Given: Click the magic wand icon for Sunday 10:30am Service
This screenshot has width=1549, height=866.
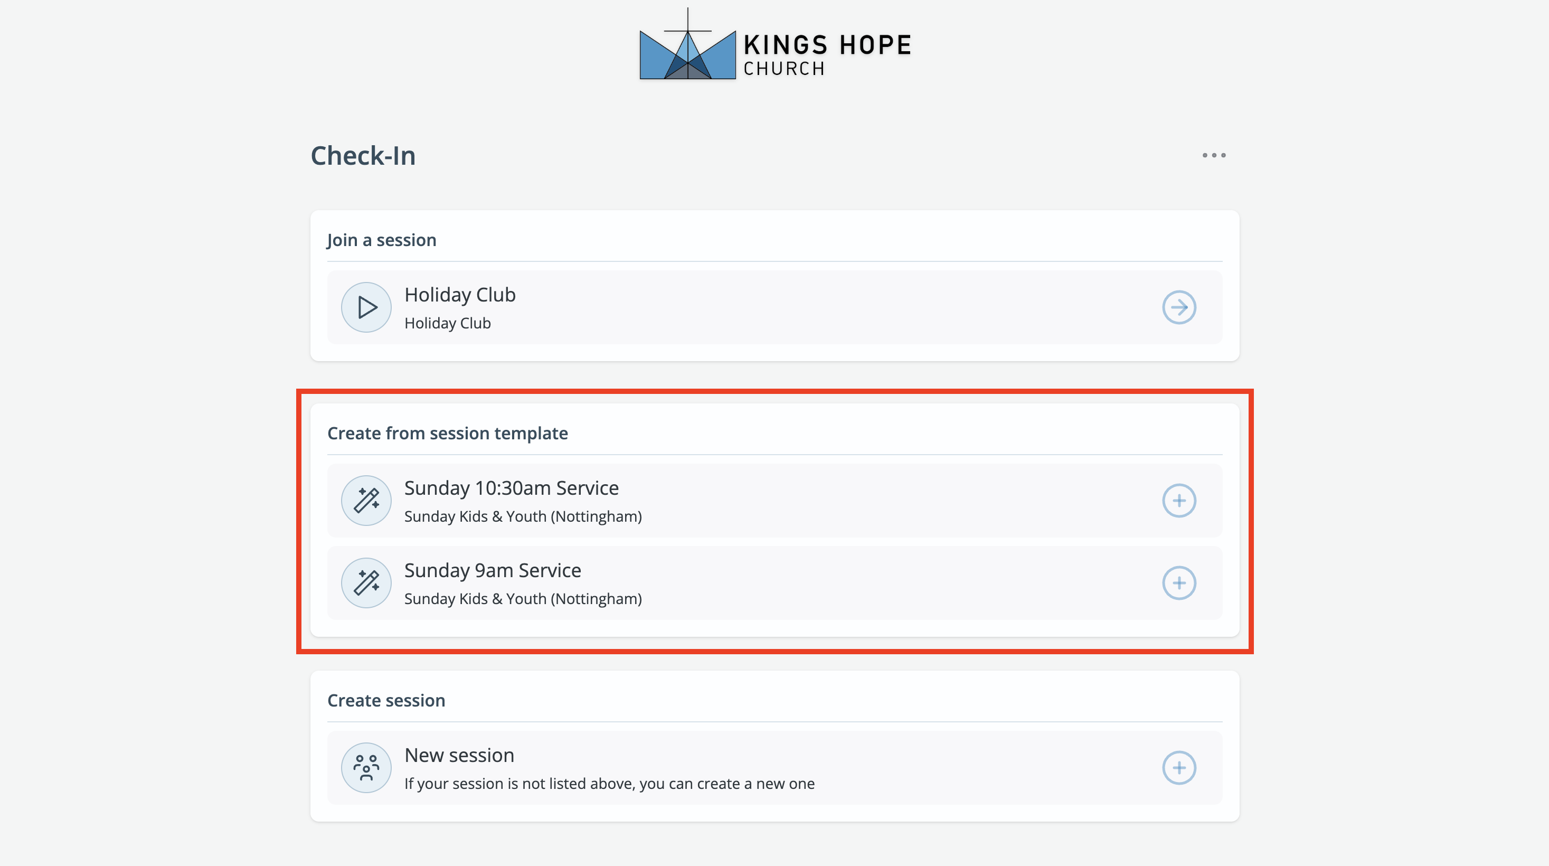Looking at the screenshot, I should click(x=365, y=500).
